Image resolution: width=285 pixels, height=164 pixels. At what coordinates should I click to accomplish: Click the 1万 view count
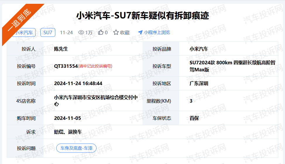89,32
